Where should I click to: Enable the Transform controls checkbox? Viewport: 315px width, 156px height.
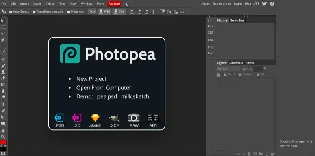point(34,12)
